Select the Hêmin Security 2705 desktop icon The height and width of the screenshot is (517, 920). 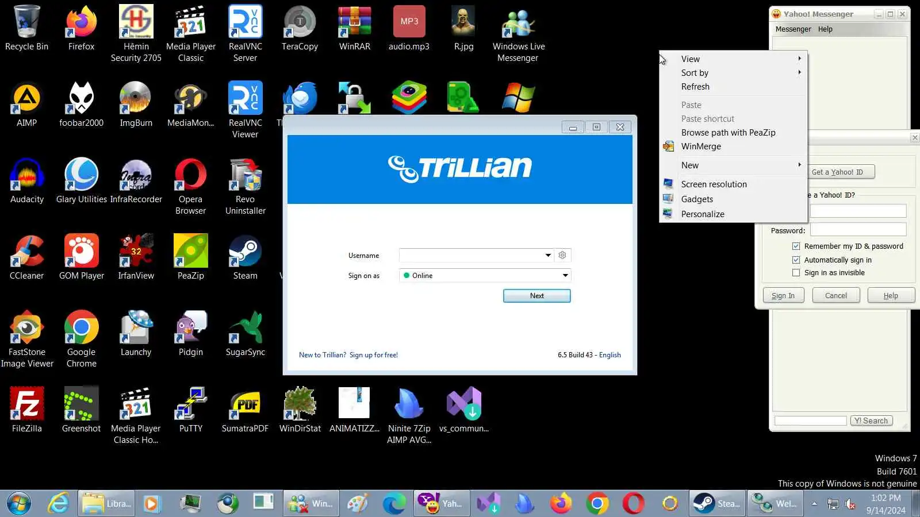[136, 33]
